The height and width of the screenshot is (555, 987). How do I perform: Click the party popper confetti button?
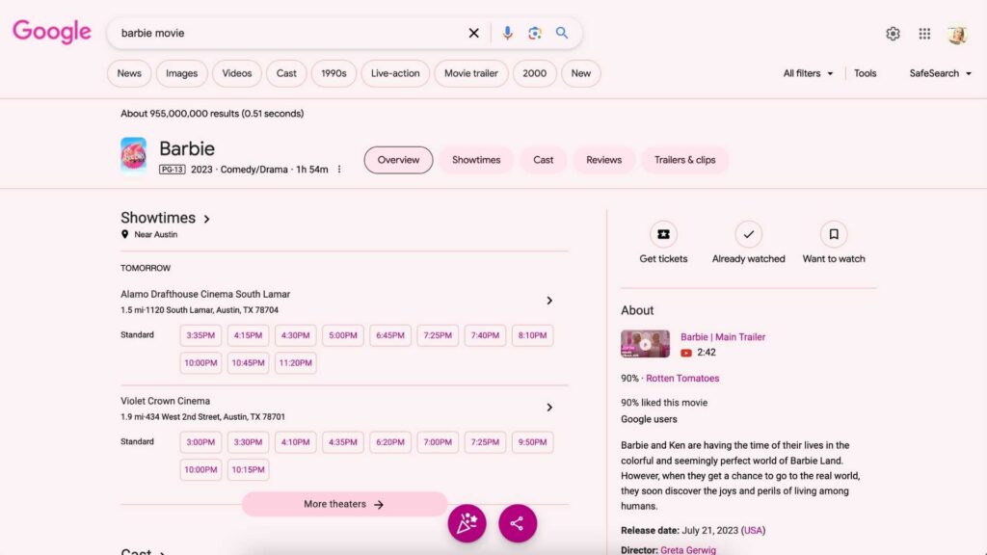pos(467,523)
